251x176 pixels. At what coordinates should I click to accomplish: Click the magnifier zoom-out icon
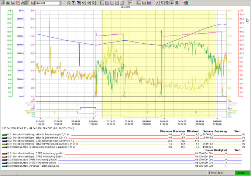(x=93, y=3)
